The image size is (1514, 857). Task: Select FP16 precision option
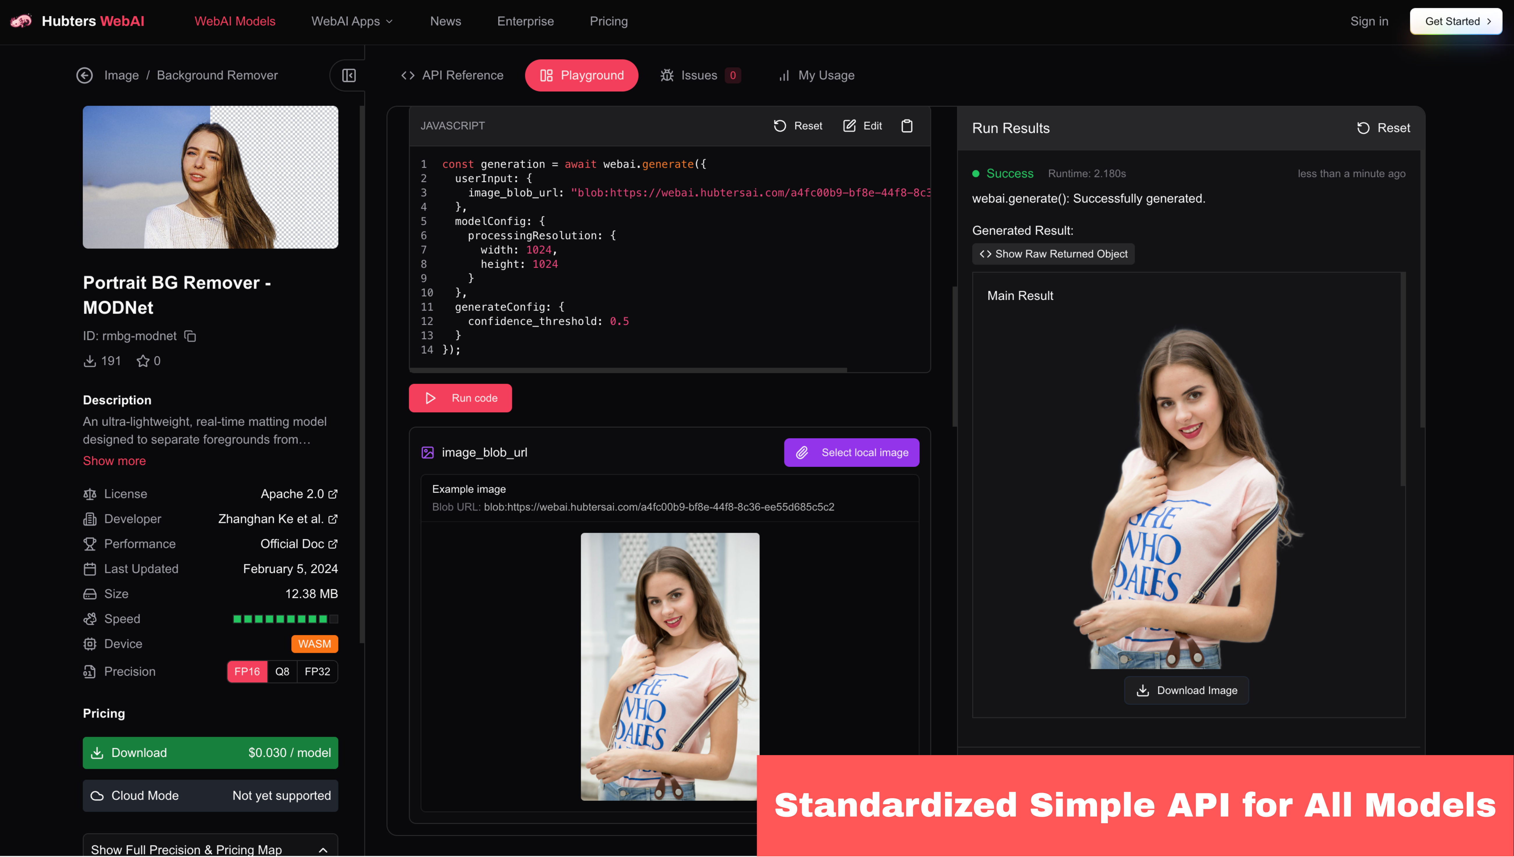(x=247, y=672)
